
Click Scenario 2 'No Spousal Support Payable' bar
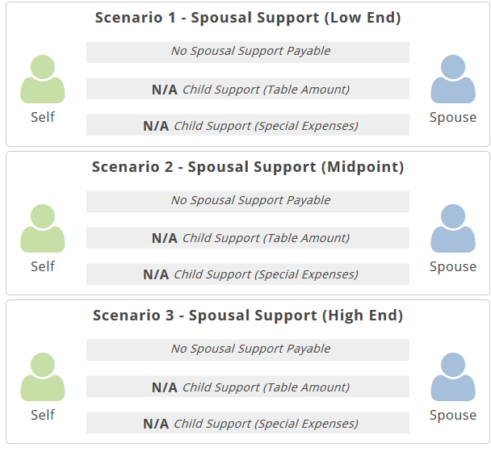pyautogui.click(x=248, y=201)
